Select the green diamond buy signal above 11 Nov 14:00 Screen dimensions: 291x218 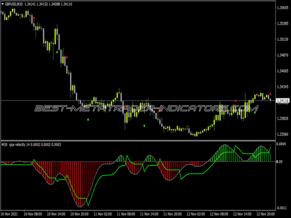(145, 126)
